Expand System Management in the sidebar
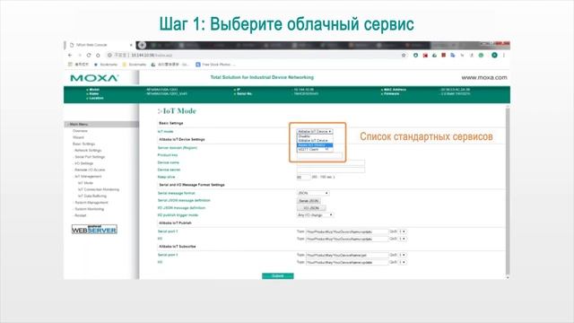The height and width of the screenshot is (323, 574). point(91,203)
